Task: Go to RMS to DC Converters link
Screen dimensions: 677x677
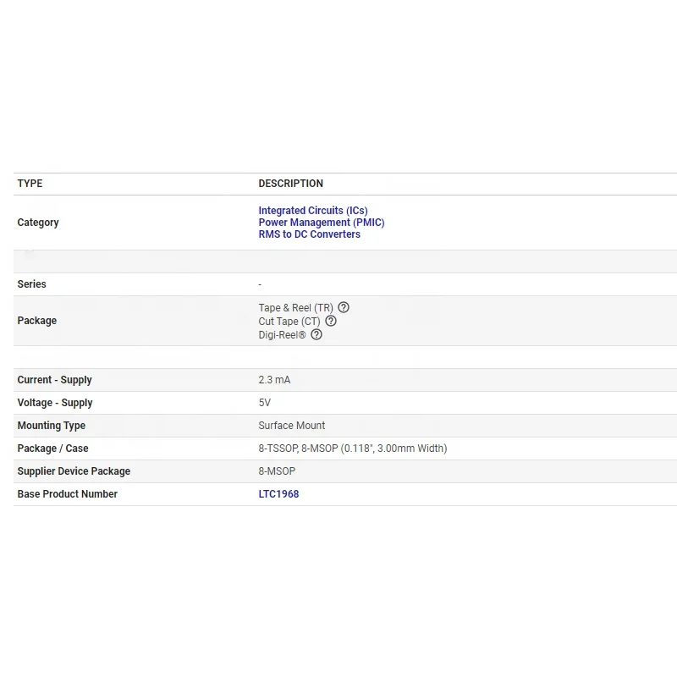Action: tap(309, 234)
